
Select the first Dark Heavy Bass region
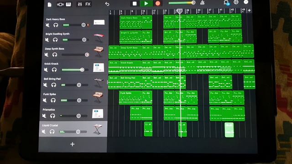[130, 22]
